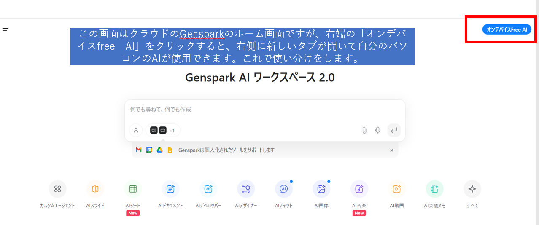539x225 pixels.
Task: Attach a file with paperclip icon
Action: point(364,131)
